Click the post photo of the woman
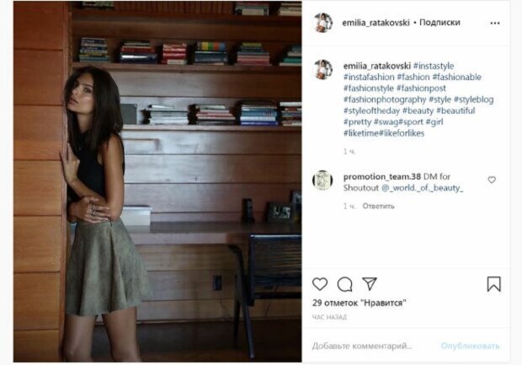Image resolution: width=522 pixels, height=365 pixels. coord(157,182)
